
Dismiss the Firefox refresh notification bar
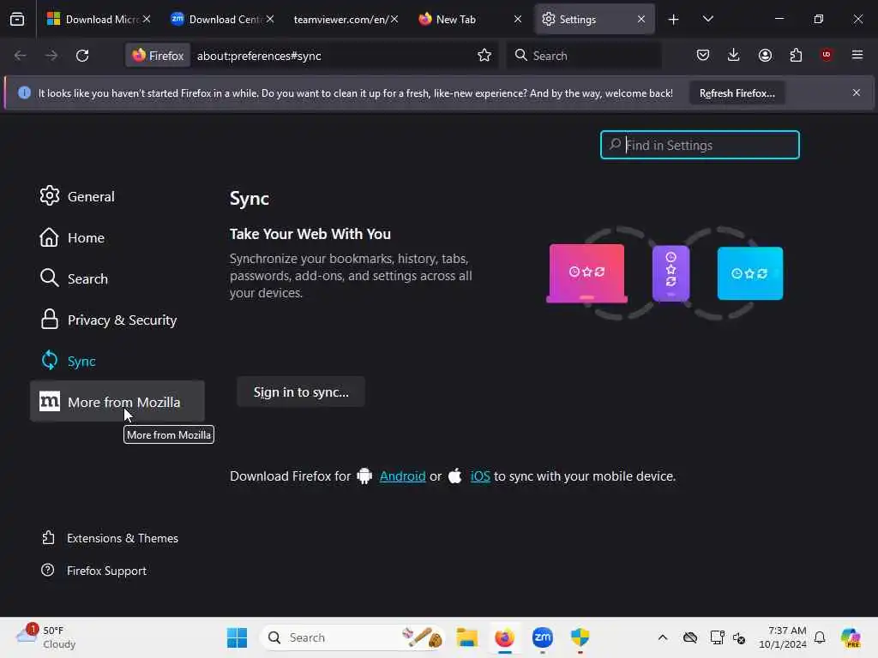pos(857,93)
